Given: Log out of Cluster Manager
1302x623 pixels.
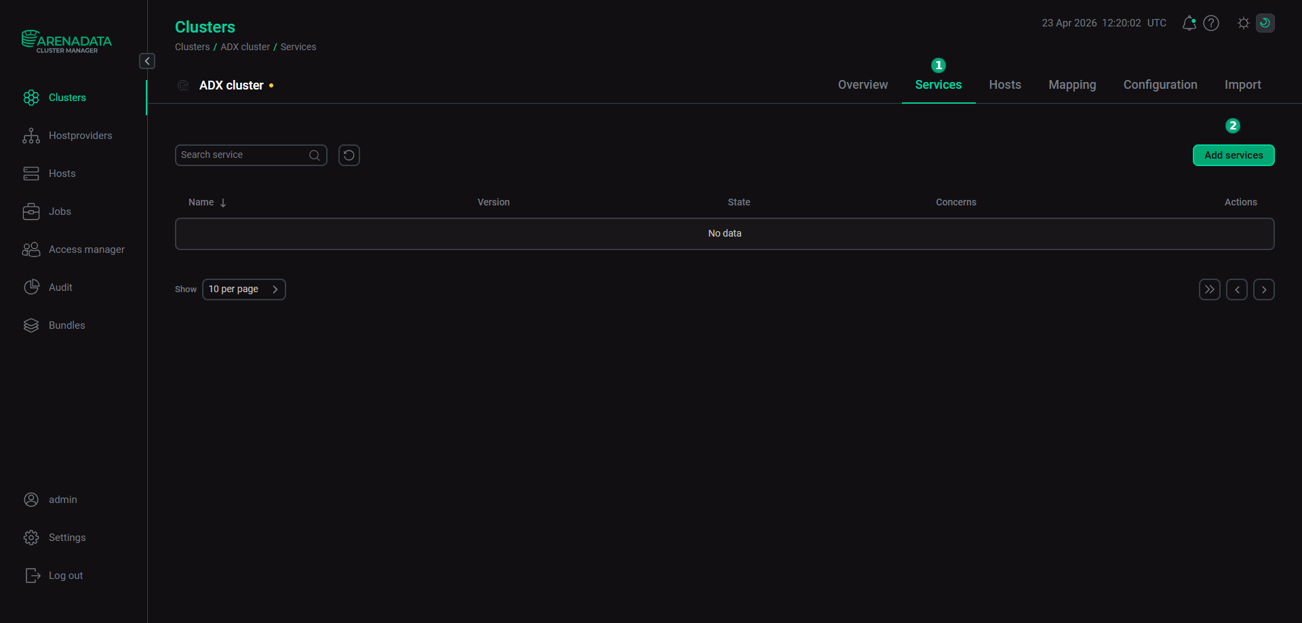Looking at the screenshot, I should click(53, 576).
